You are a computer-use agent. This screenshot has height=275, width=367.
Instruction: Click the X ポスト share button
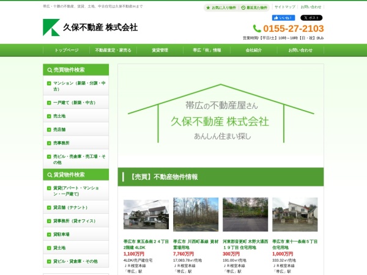(x=311, y=18)
